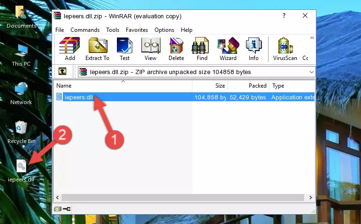
Task: Expand the archive path dropdown
Action: pyautogui.click(x=312, y=72)
